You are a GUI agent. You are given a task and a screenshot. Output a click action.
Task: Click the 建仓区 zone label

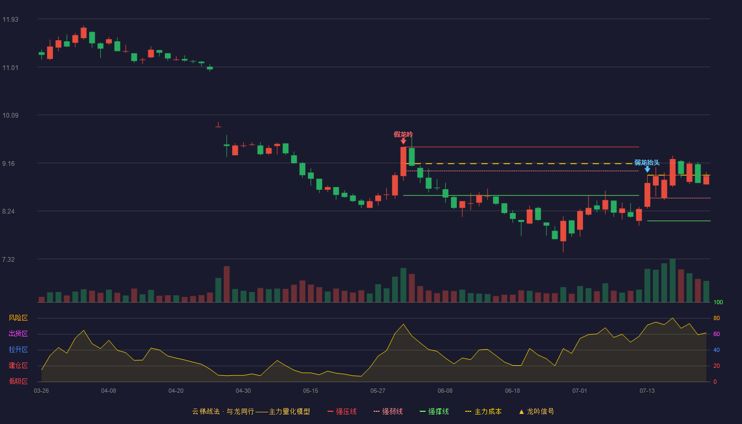[x=19, y=366]
